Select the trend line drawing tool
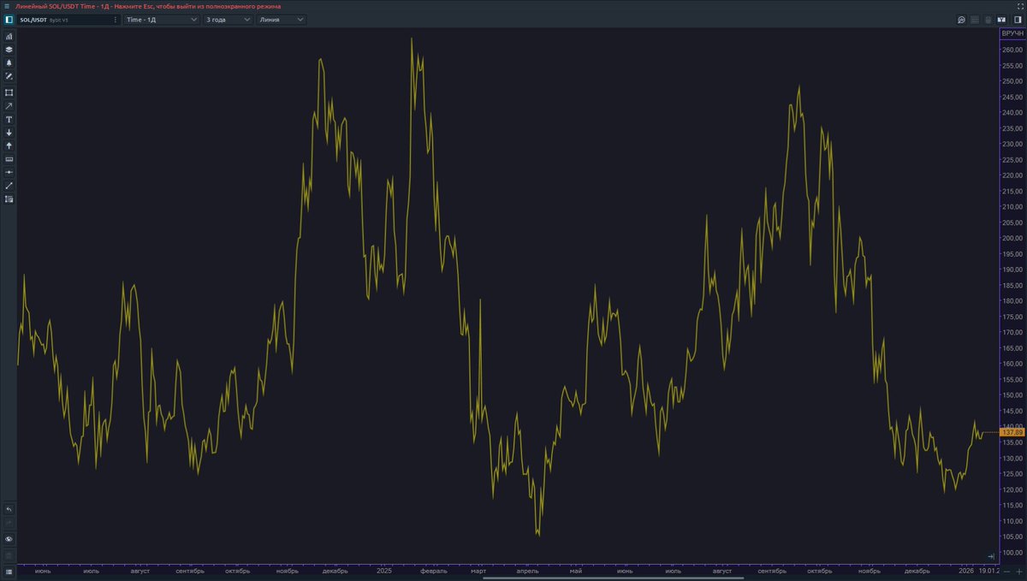The height and width of the screenshot is (581, 1027). pyautogui.click(x=9, y=186)
